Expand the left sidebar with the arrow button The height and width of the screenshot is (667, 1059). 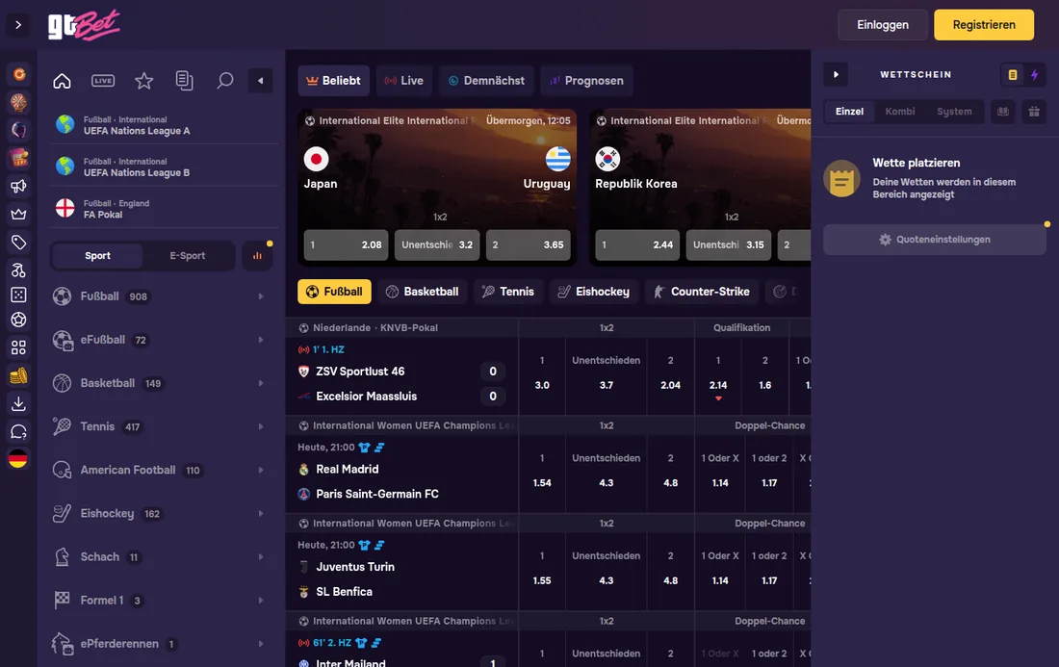coord(18,25)
